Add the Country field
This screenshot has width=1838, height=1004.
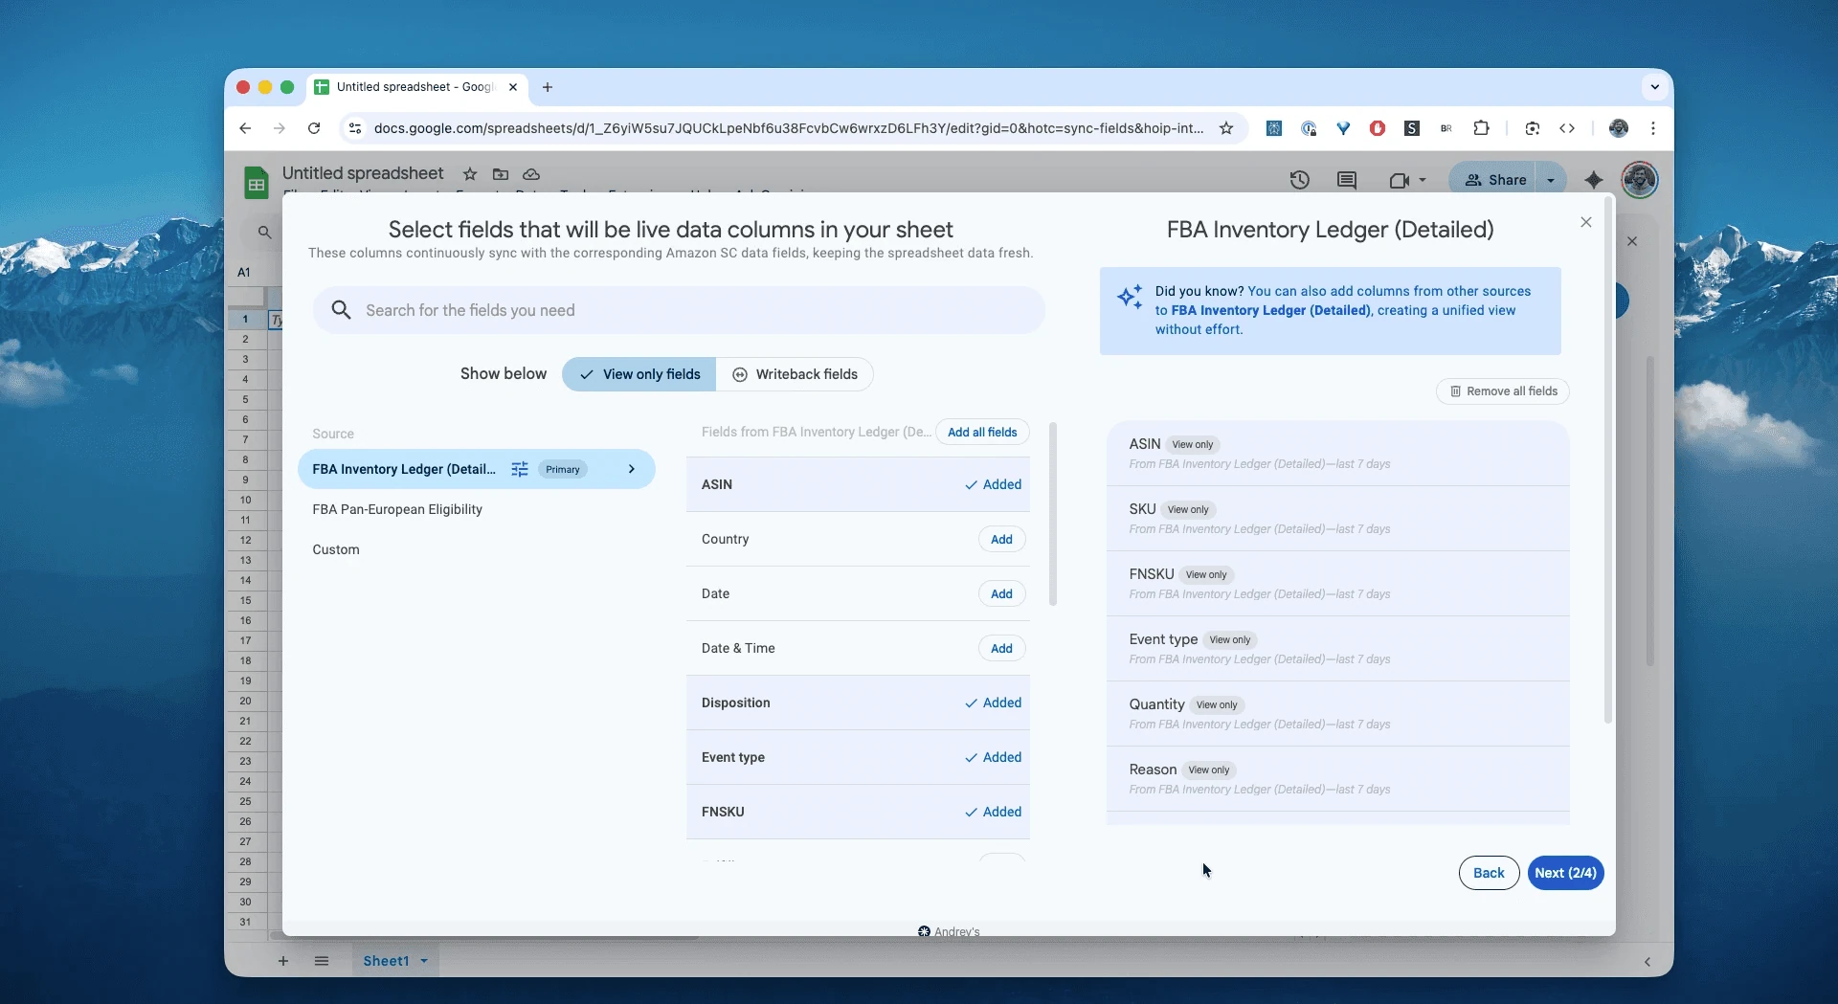tap(1001, 539)
